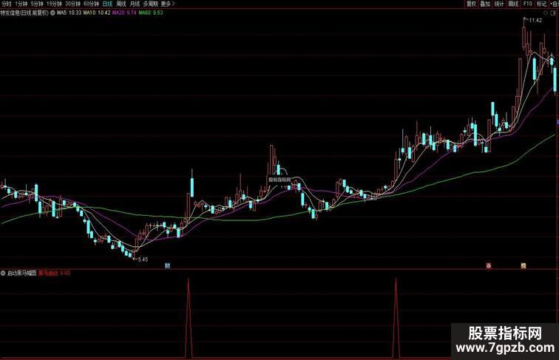Viewport: 559px width, 360px height.
Task: Select the 30分钟 period tab
Action: pos(72,4)
